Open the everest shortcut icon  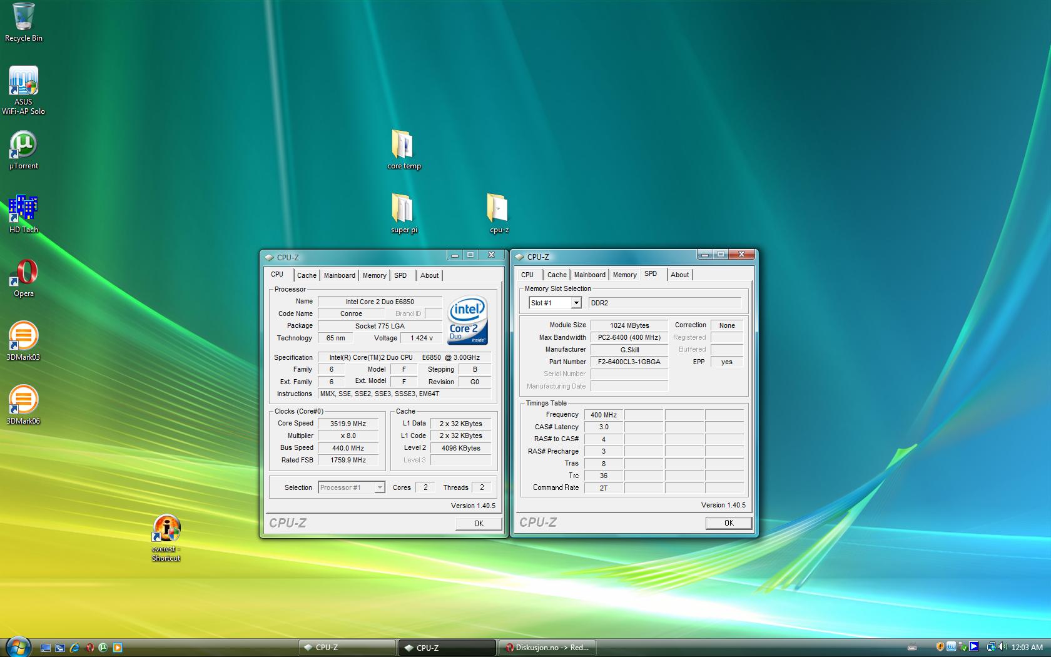point(166,538)
